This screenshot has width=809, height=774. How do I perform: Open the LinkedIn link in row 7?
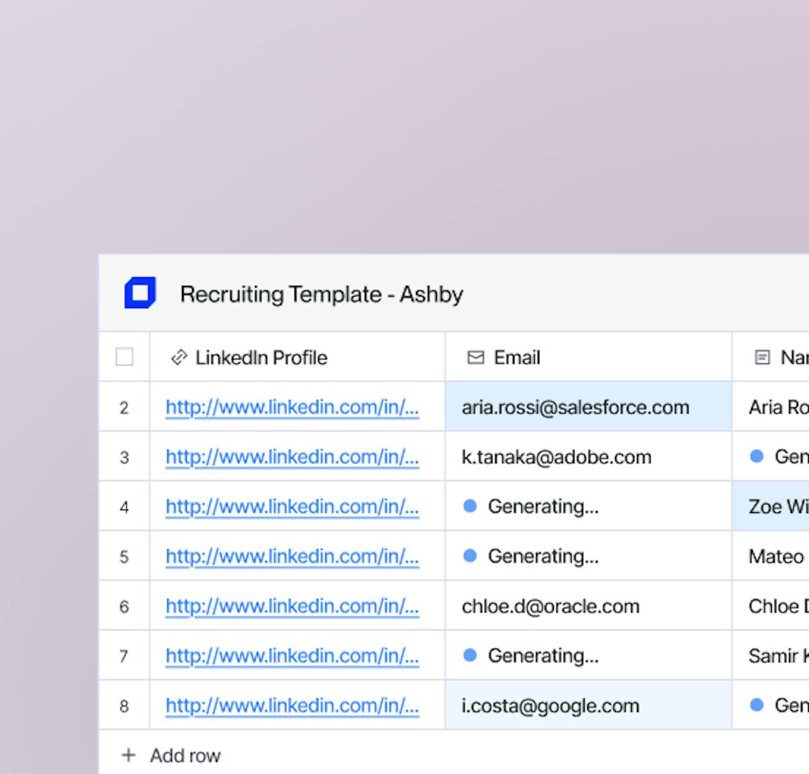pyautogui.click(x=292, y=656)
